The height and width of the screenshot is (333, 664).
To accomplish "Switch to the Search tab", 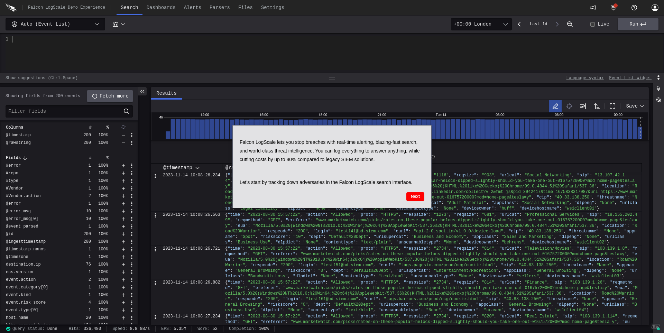I will pyautogui.click(x=129, y=8).
